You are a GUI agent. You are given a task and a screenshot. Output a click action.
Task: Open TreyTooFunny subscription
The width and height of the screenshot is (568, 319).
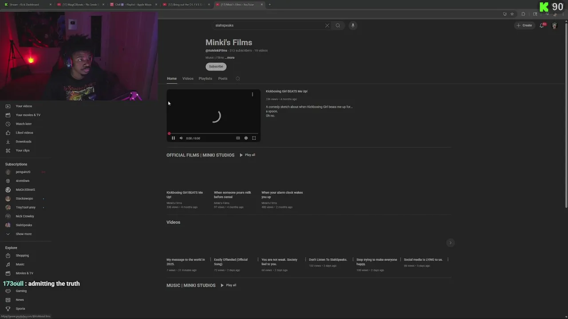coord(25,207)
